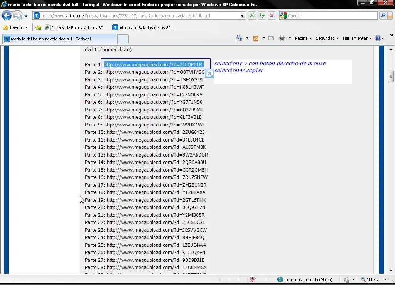This screenshot has height=285, width=395.
Task: Open search provider options dropdown
Action: [390, 15]
